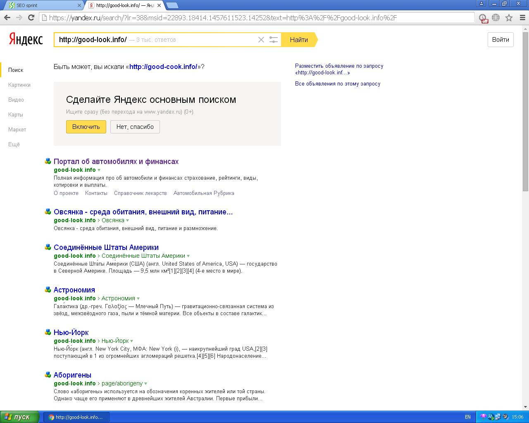The image size is (529, 423).
Task: Open Chrome menu hamburger icon
Action: [522, 18]
